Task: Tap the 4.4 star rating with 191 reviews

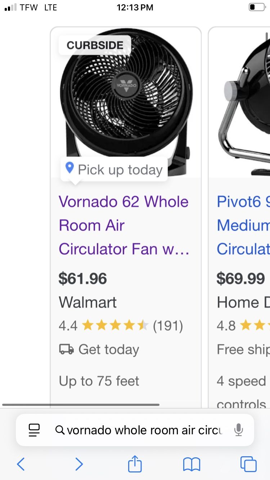Action: click(x=121, y=326)
